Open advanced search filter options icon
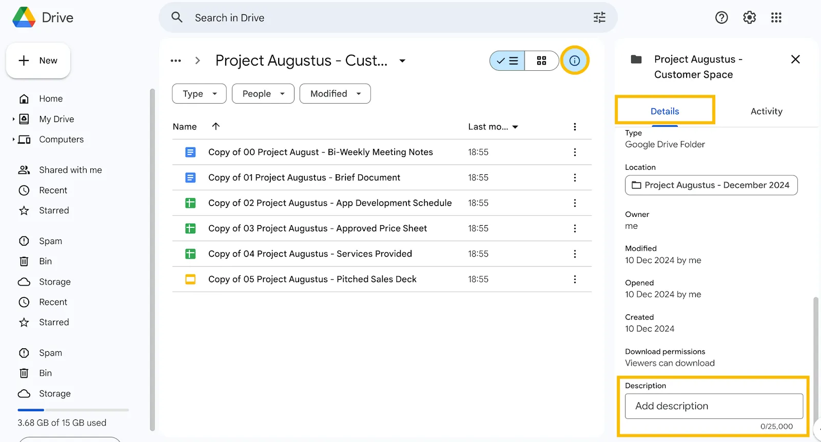The image size is (821, 442). click(x=599, y=17)
